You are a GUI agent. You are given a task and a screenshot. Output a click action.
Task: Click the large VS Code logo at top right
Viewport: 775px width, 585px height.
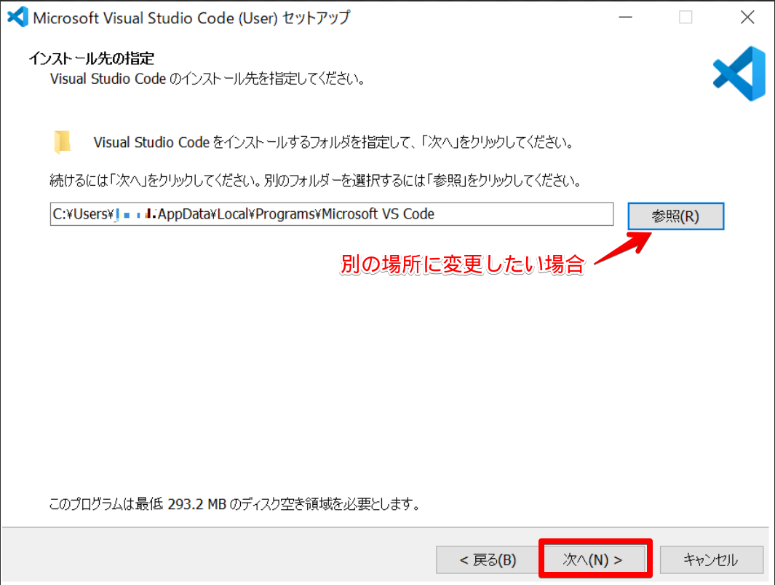[x=739, y=74]
